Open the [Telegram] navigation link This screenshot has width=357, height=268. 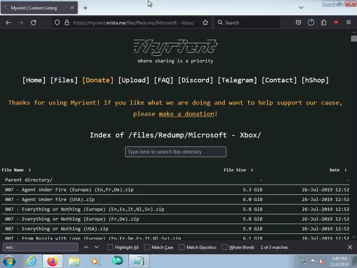[237, 80]
